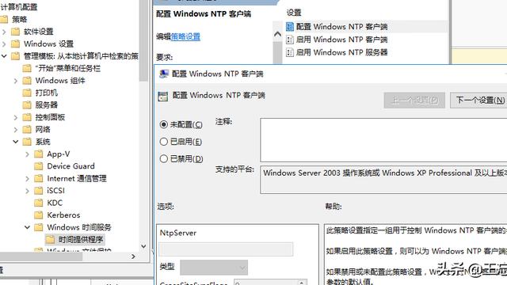The width and height of the screenshot is (507, 285).
Task: Expand the 软件设置 tree node
Action: (4, 32)
